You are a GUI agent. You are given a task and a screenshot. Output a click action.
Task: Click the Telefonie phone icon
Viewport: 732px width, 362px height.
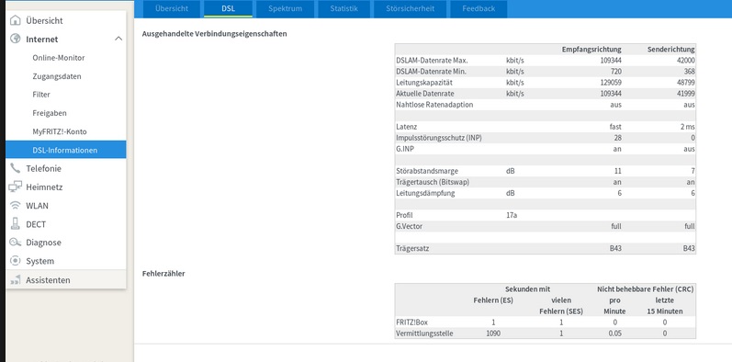(16, 168)
